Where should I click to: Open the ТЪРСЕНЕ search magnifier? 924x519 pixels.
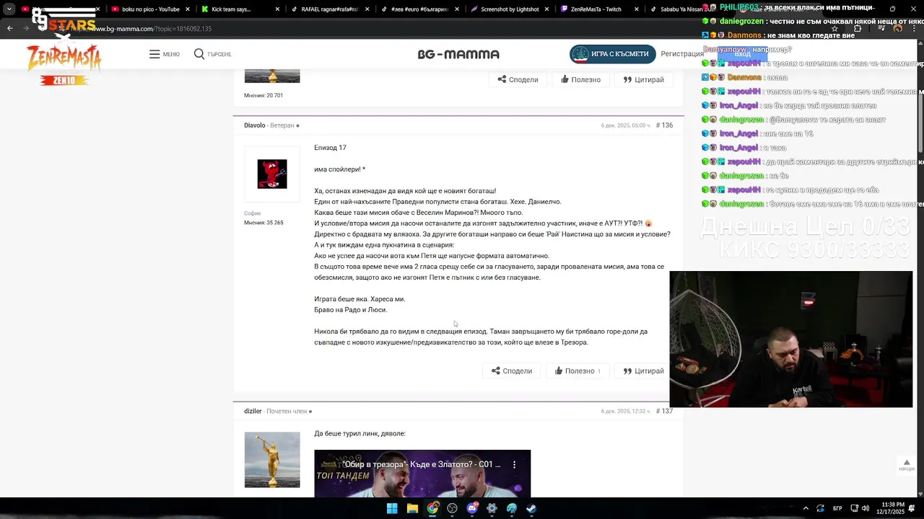pos(212,54)
